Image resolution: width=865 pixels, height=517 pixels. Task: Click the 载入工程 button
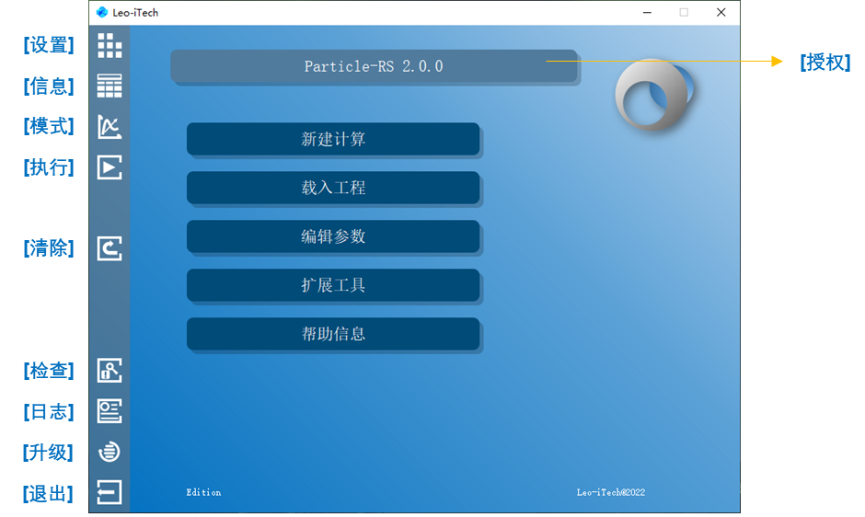[x=333, y=188]
